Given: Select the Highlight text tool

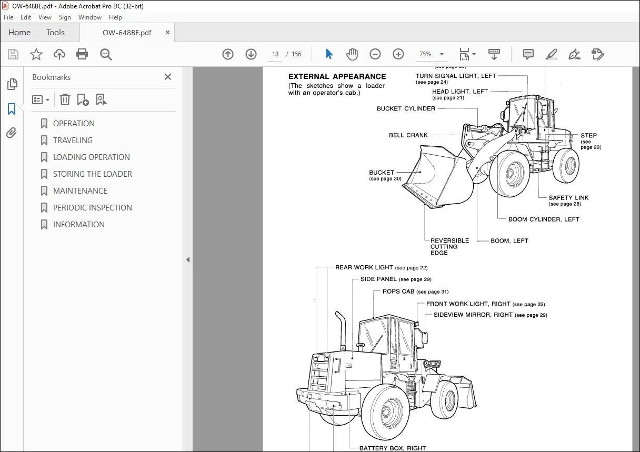Looking at the screenshot, I should click(552, 54).
